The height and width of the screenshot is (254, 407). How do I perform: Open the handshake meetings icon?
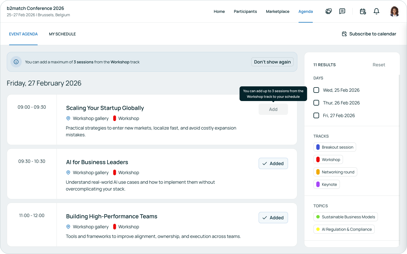(328, 11)
